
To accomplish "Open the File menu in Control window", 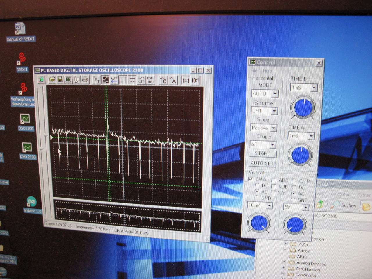I will click(x=254, y=71).
